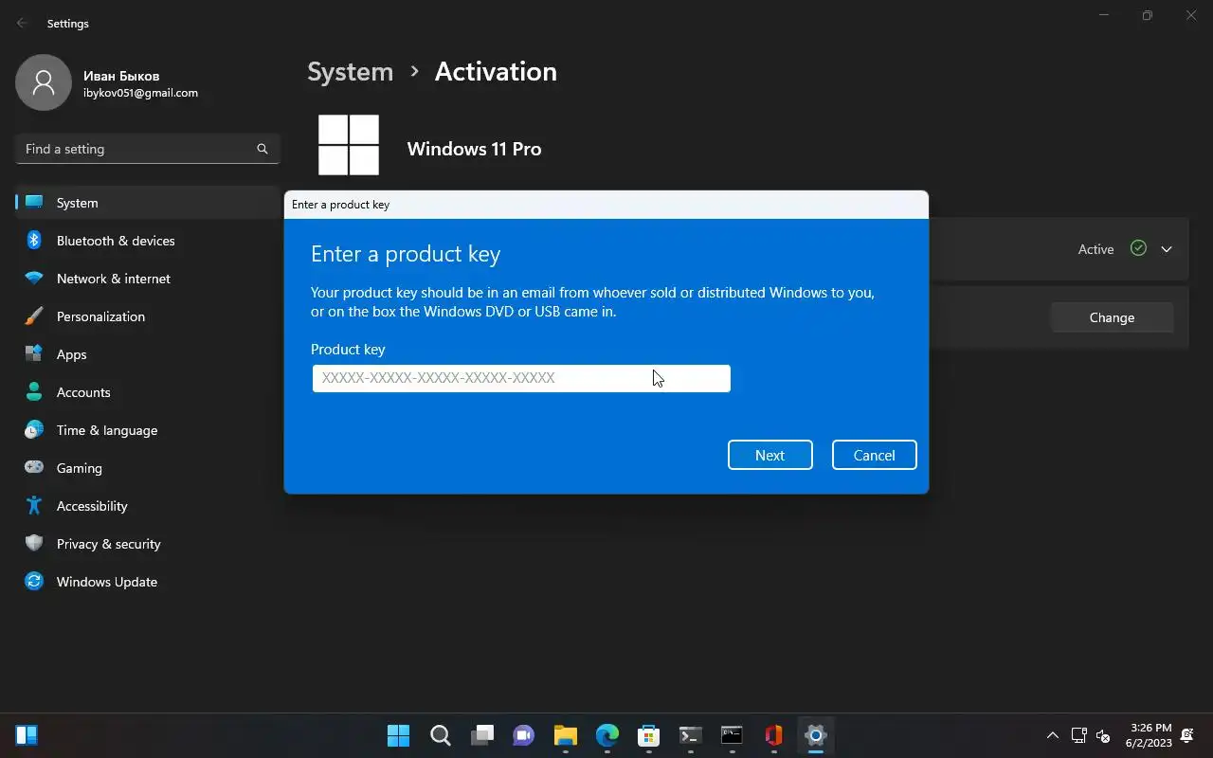Open the Office app on the taskbar
Image resolution: width=1213 pixels, height=758 pixels.
[774, 735]
